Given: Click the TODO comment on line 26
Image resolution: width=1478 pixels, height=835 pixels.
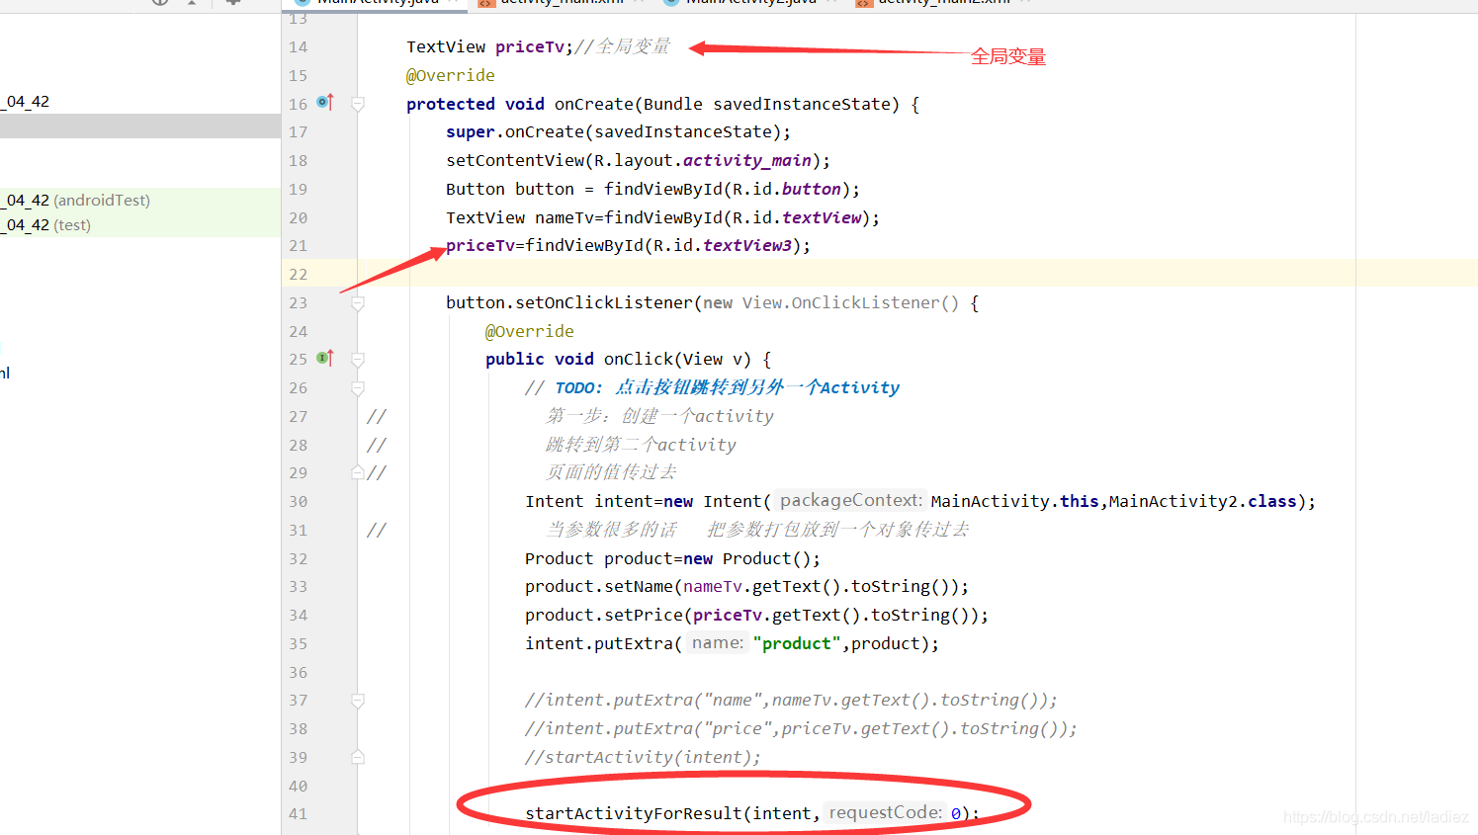Looking at the screenshot, I should (x=712, y=387).
